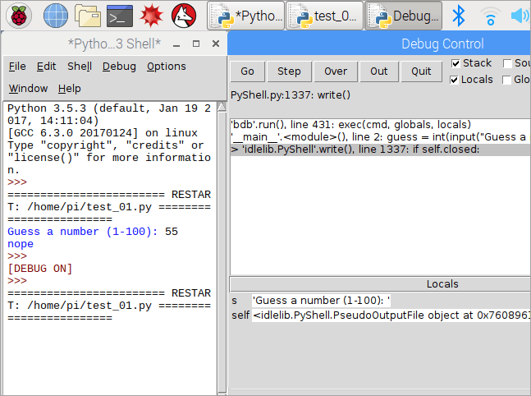This screenshot has height=396, width=531.
Task: Open the Wi-Fi network tray icon
Action: (490, 16)
